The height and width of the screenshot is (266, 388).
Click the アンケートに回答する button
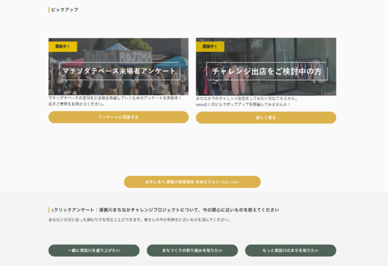(118, 117)
